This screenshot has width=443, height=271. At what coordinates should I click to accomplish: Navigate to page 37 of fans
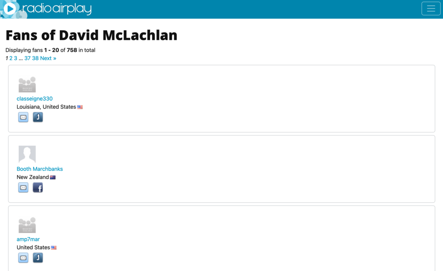pyautogui.click(x=27, y=58)
